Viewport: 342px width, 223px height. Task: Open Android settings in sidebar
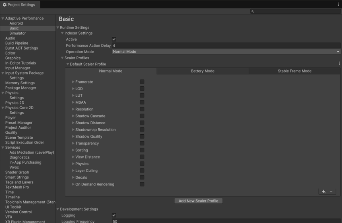pos(16,23)
